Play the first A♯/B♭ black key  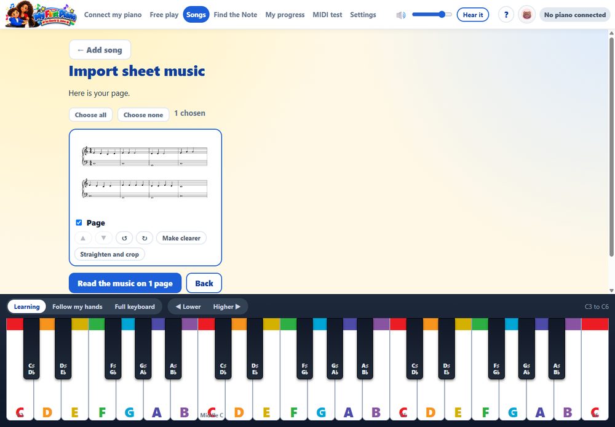(173, 349)
